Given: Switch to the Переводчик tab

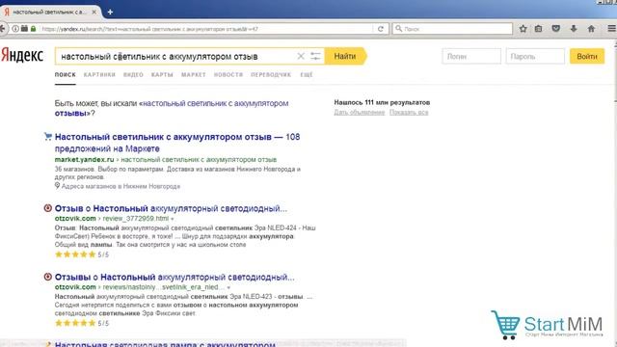Looking at the screenshot, I should pos(271,75).
